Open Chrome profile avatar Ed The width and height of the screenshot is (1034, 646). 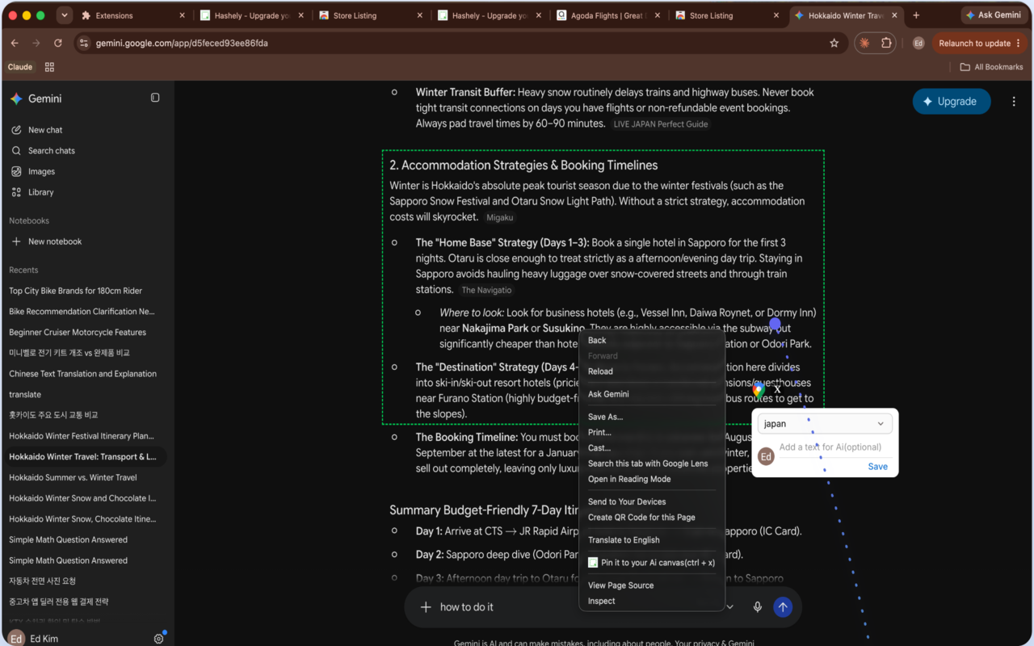(918, 43)
